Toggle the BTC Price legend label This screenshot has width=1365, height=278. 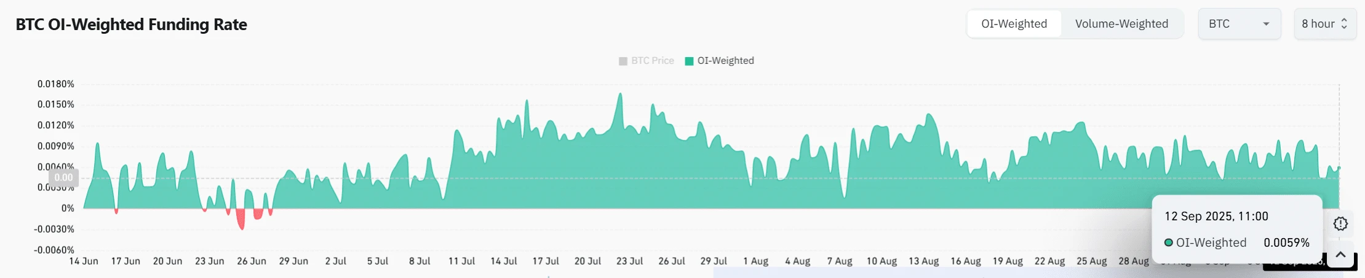(x=653, y=61)
